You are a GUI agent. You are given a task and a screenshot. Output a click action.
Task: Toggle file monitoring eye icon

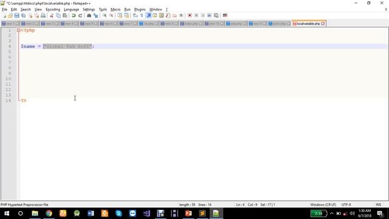click(181, 15)
